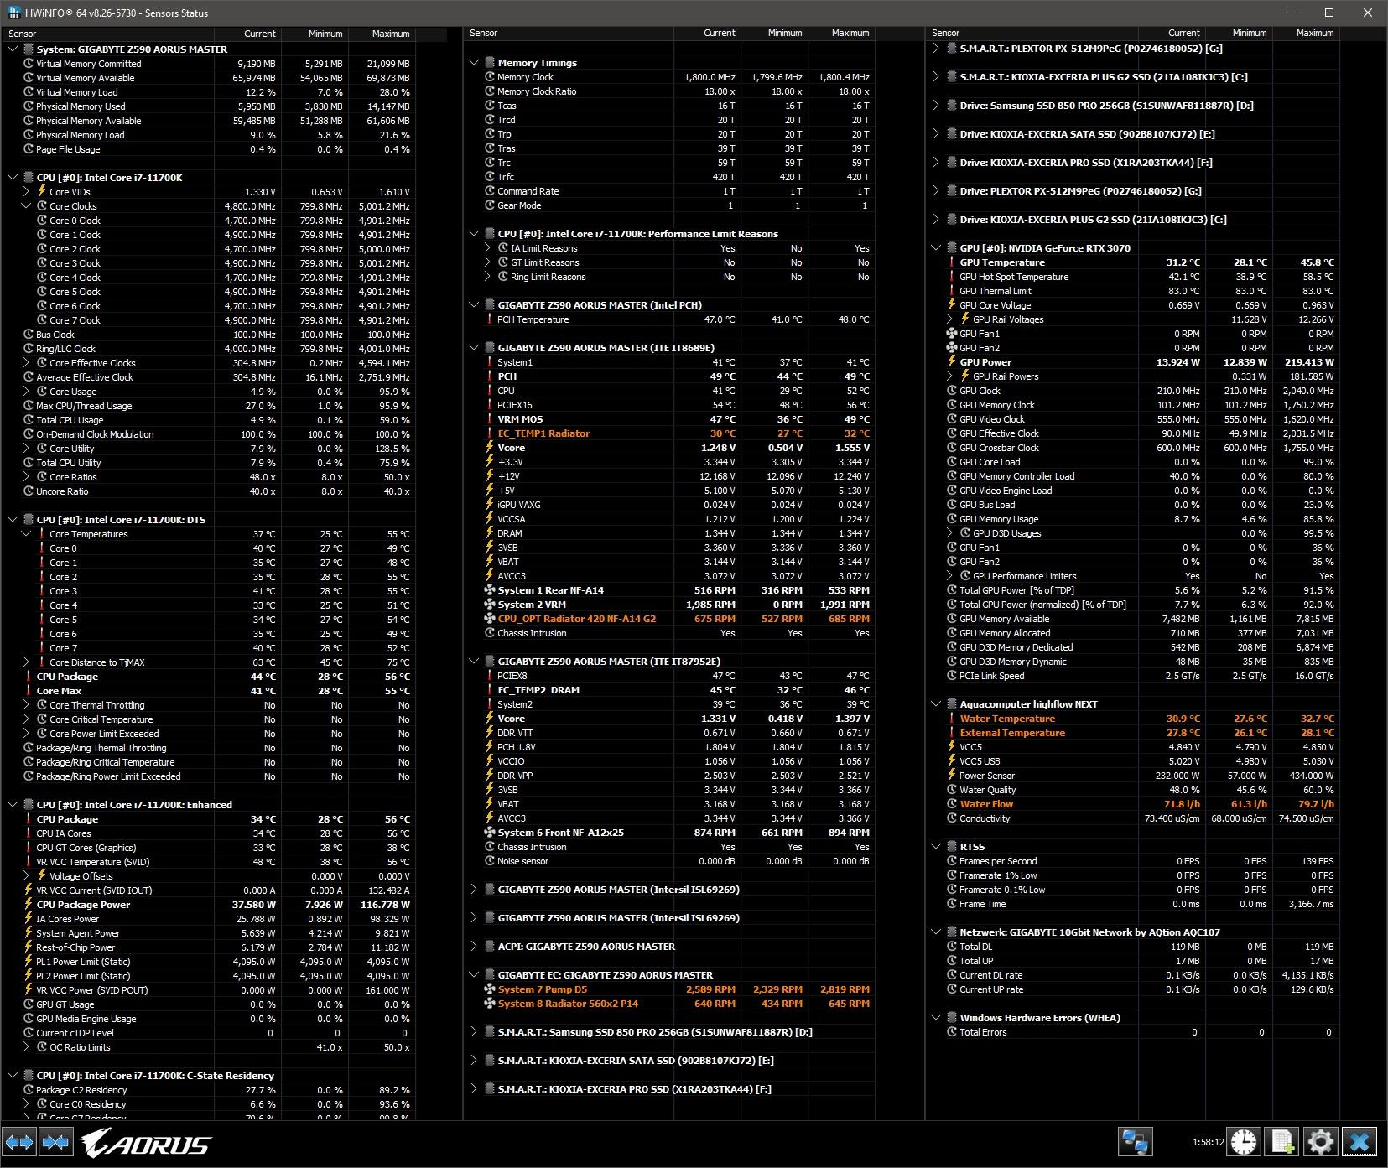Click the HWiNFO title bar icon
This screenshot has height=1168, width=1388.
point(14,13)
